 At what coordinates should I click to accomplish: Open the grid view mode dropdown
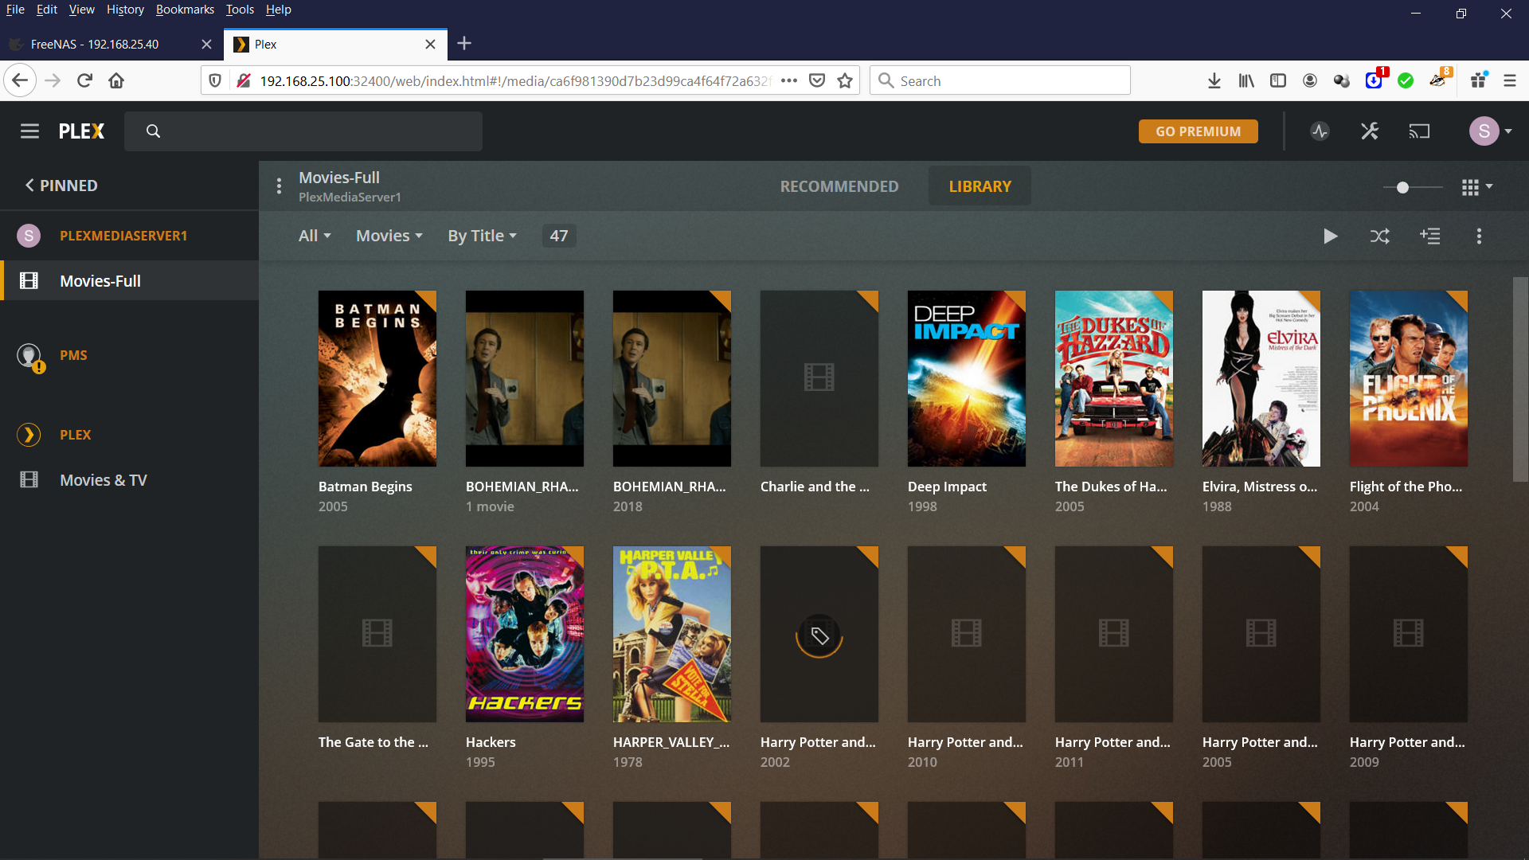click(x=1477, y=187)
